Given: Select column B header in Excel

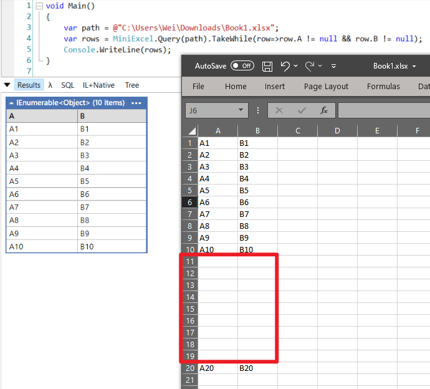Looking at the screenshot, I should pyautogui.click(x=257, y=131).
